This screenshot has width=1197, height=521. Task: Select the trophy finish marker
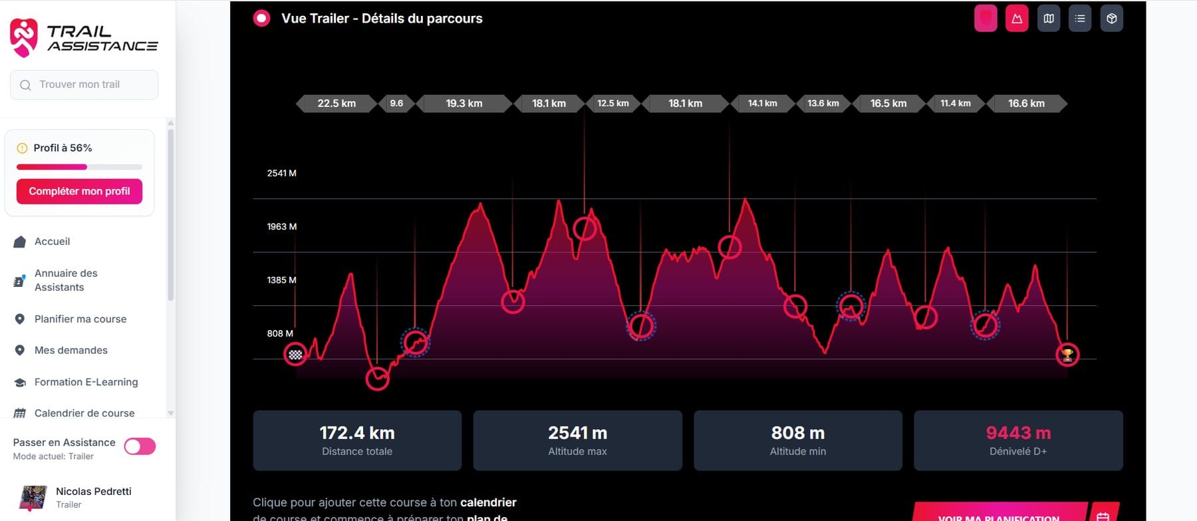coord(1067,355)
